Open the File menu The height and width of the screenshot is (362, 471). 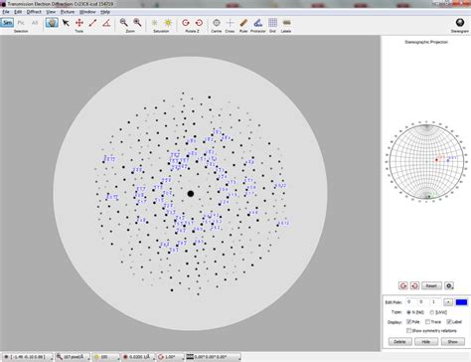tap(6, 12)
